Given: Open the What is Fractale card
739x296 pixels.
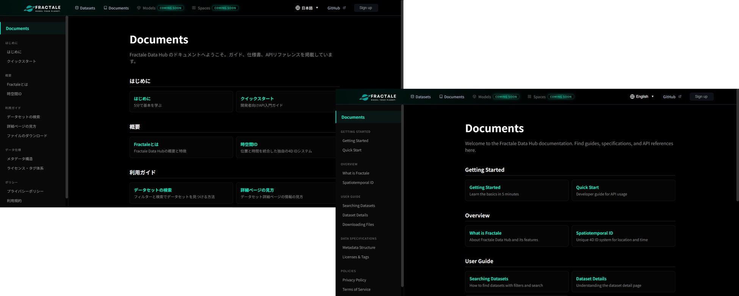Looking at the screenshot, I should pos(517,236).
